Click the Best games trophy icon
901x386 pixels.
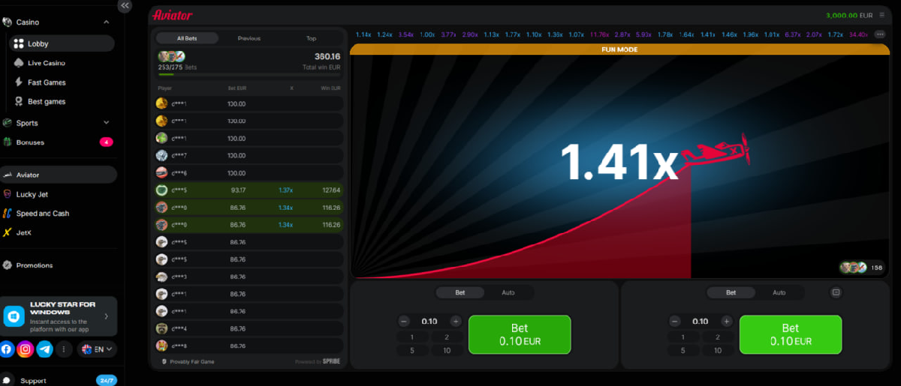click(x=20, y=101)
